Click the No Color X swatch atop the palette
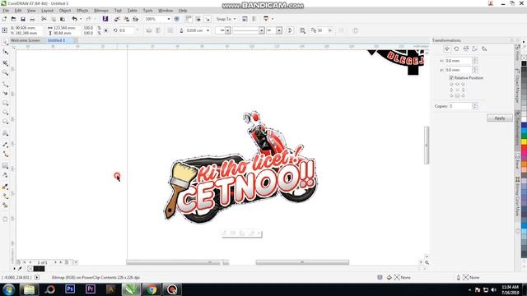Screen dimensions: 527x296 point(524,58)
